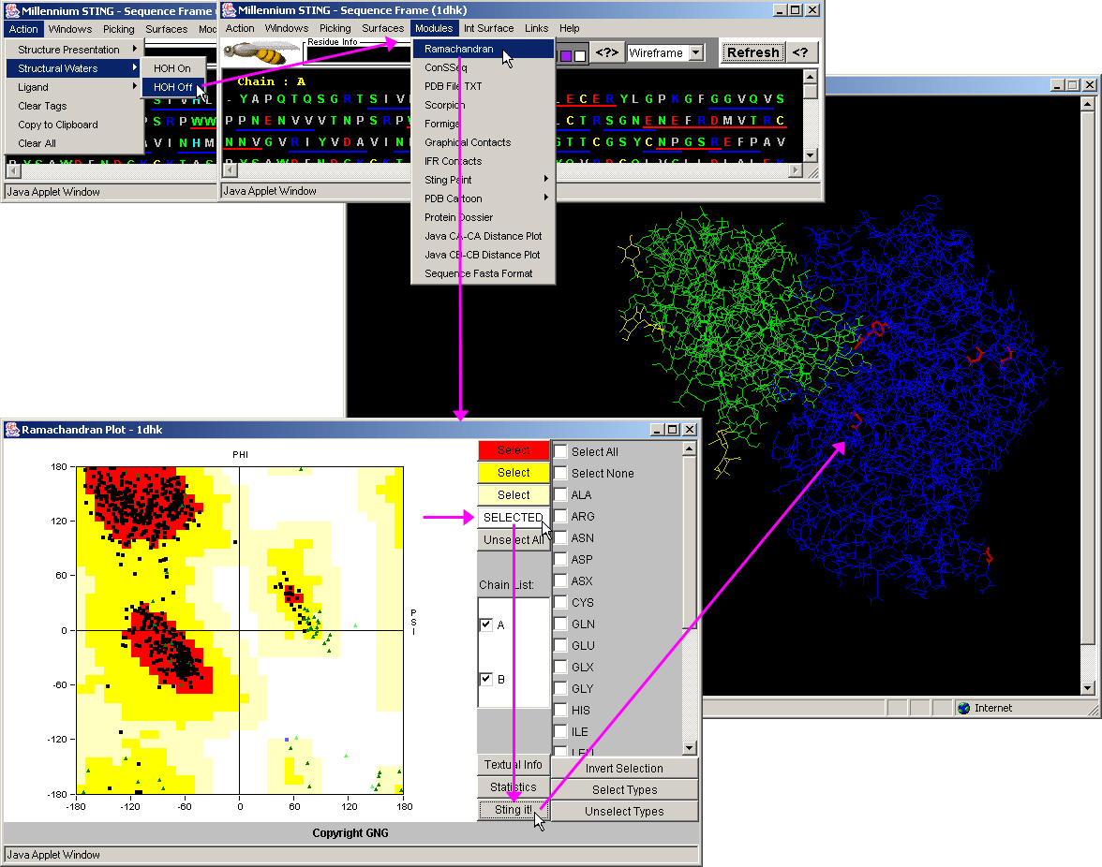Click the Sequence Frame (1dhk) window title icon
Image resolution: width=1102 pixels, height=867 pixels.
[229, 9]
